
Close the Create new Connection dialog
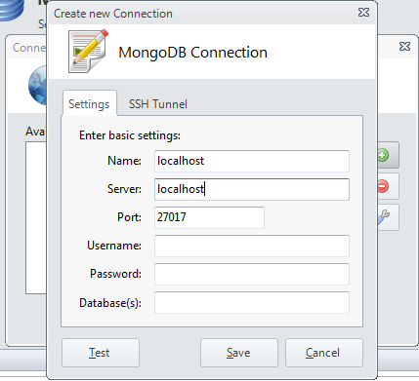click(363, 13)
